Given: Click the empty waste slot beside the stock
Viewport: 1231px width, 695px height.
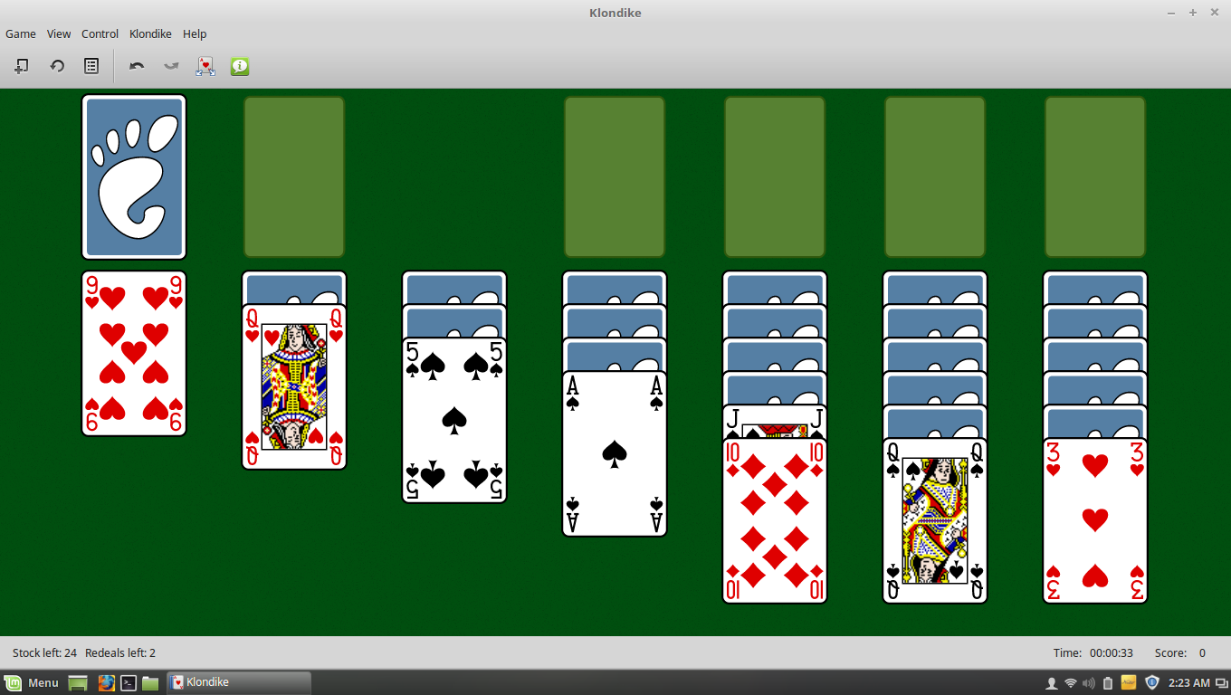Looking at the screenshot, I should tap(294, 176).
